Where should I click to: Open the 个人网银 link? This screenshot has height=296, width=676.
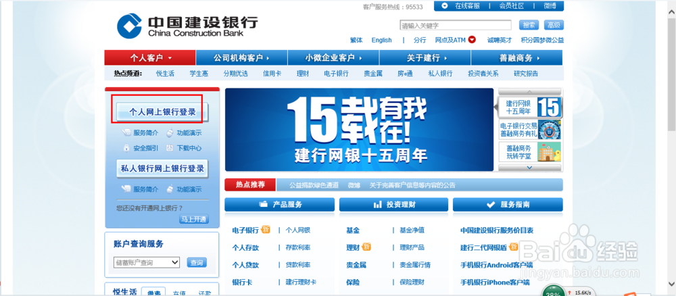[297, 230]
